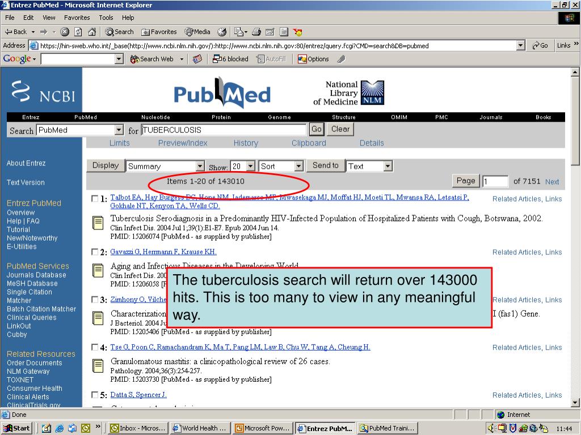Switch to the Preview/Index tab
This screenshot has height=435, width=581.
(183, 143)
